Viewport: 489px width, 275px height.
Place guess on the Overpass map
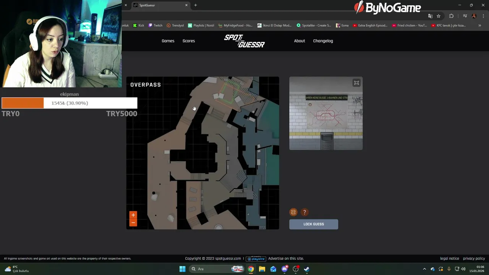tap(203, 153)
